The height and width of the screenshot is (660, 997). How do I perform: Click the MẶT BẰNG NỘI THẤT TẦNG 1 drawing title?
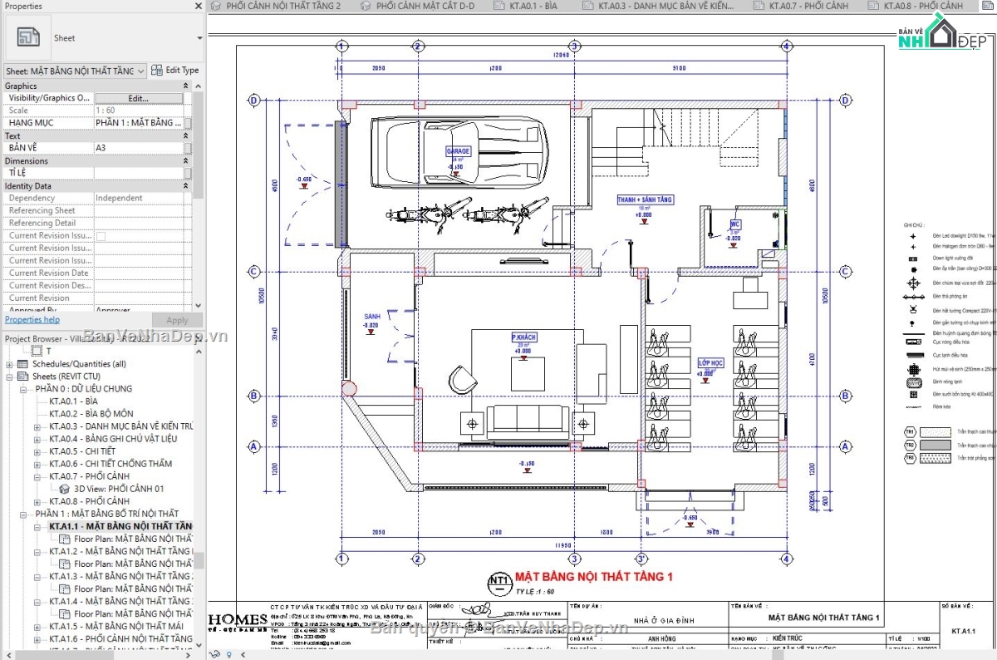(x=593, y=576)
